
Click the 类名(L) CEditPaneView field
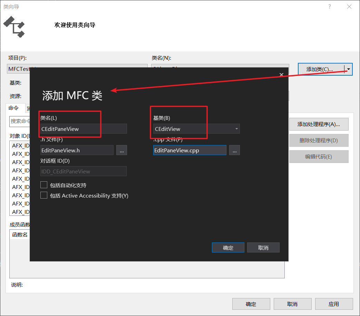click(x=84, y=129)
